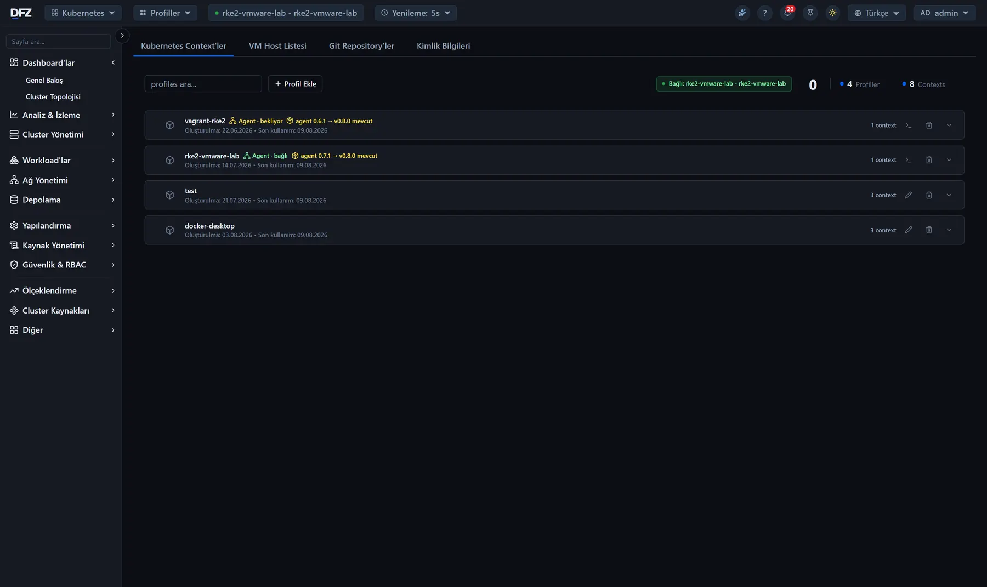Expand the rke2-vmware-lab profile row
The height and width of the screenshot is (587, 987).
click(x=949, y=160)
